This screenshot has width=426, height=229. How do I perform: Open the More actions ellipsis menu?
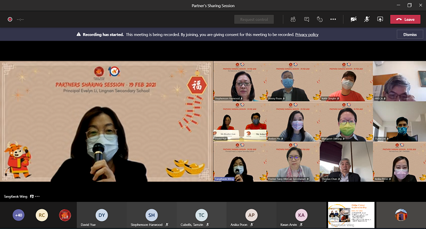pyautogui.click(x=333, y=19)
